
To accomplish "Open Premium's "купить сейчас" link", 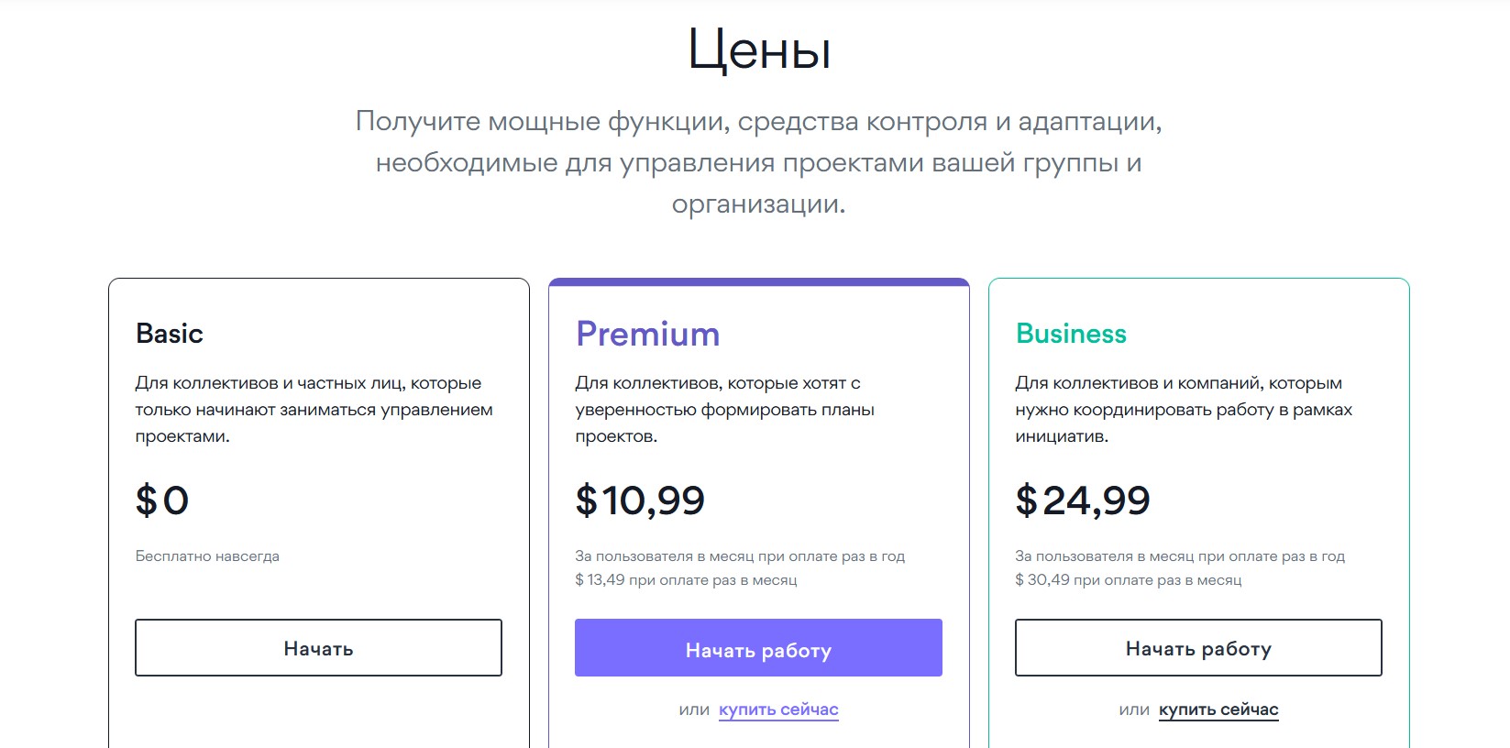I will pyautogui.click(x=778, y=709).
